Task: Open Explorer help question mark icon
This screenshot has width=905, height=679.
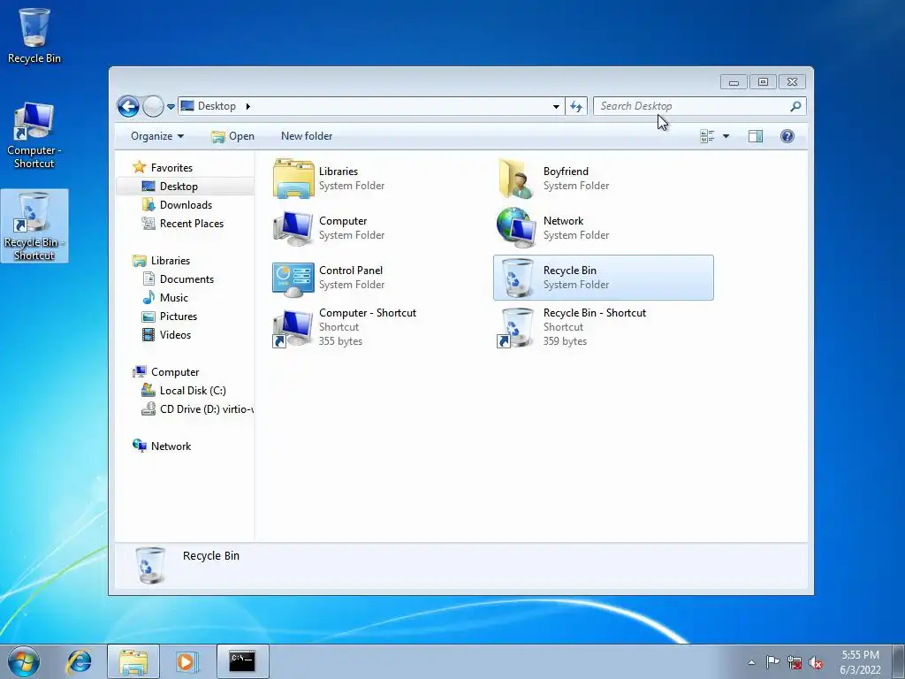Action: [787, 136]
